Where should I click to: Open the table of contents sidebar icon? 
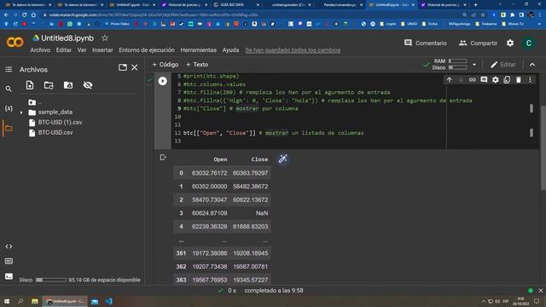click(x=9, y=69)
